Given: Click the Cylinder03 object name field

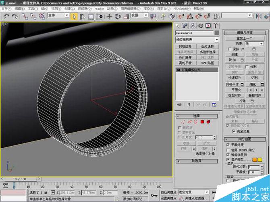Looking at the screenshot, I should [194, 33].
